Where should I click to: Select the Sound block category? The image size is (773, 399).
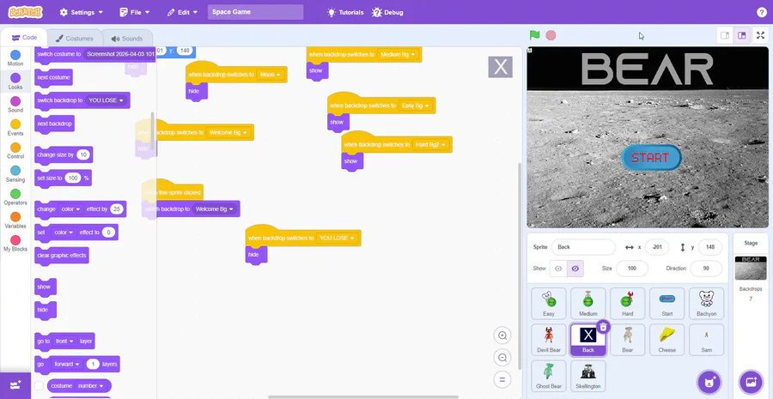point(15,105)
